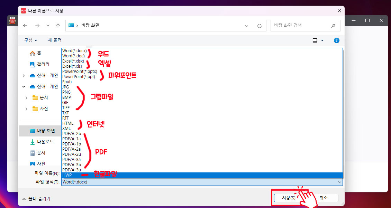The height and width of the screenshot is (208, 391).
Task: Select PDF/A-3u in the format list
Action: tap(202, 170)
